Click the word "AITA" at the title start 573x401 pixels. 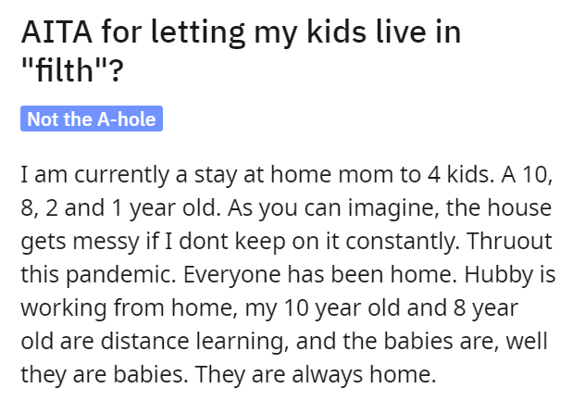[x=56, y=32]
